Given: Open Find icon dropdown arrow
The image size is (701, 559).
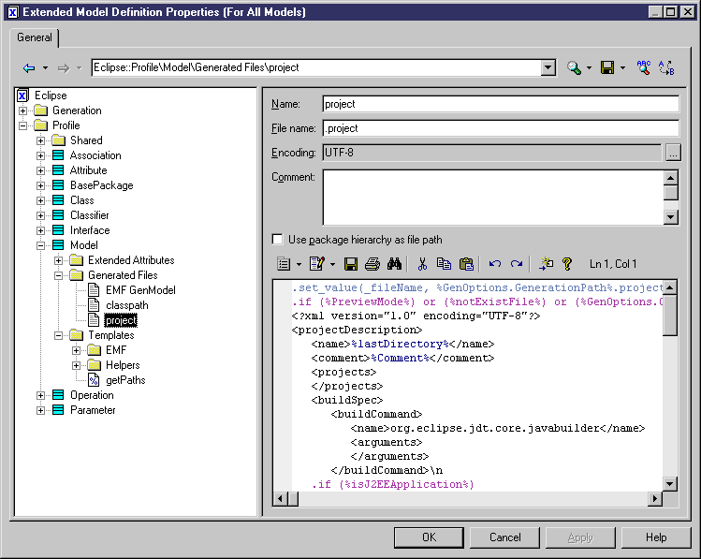Looking at the screenshot, I should tap(589, 68).
